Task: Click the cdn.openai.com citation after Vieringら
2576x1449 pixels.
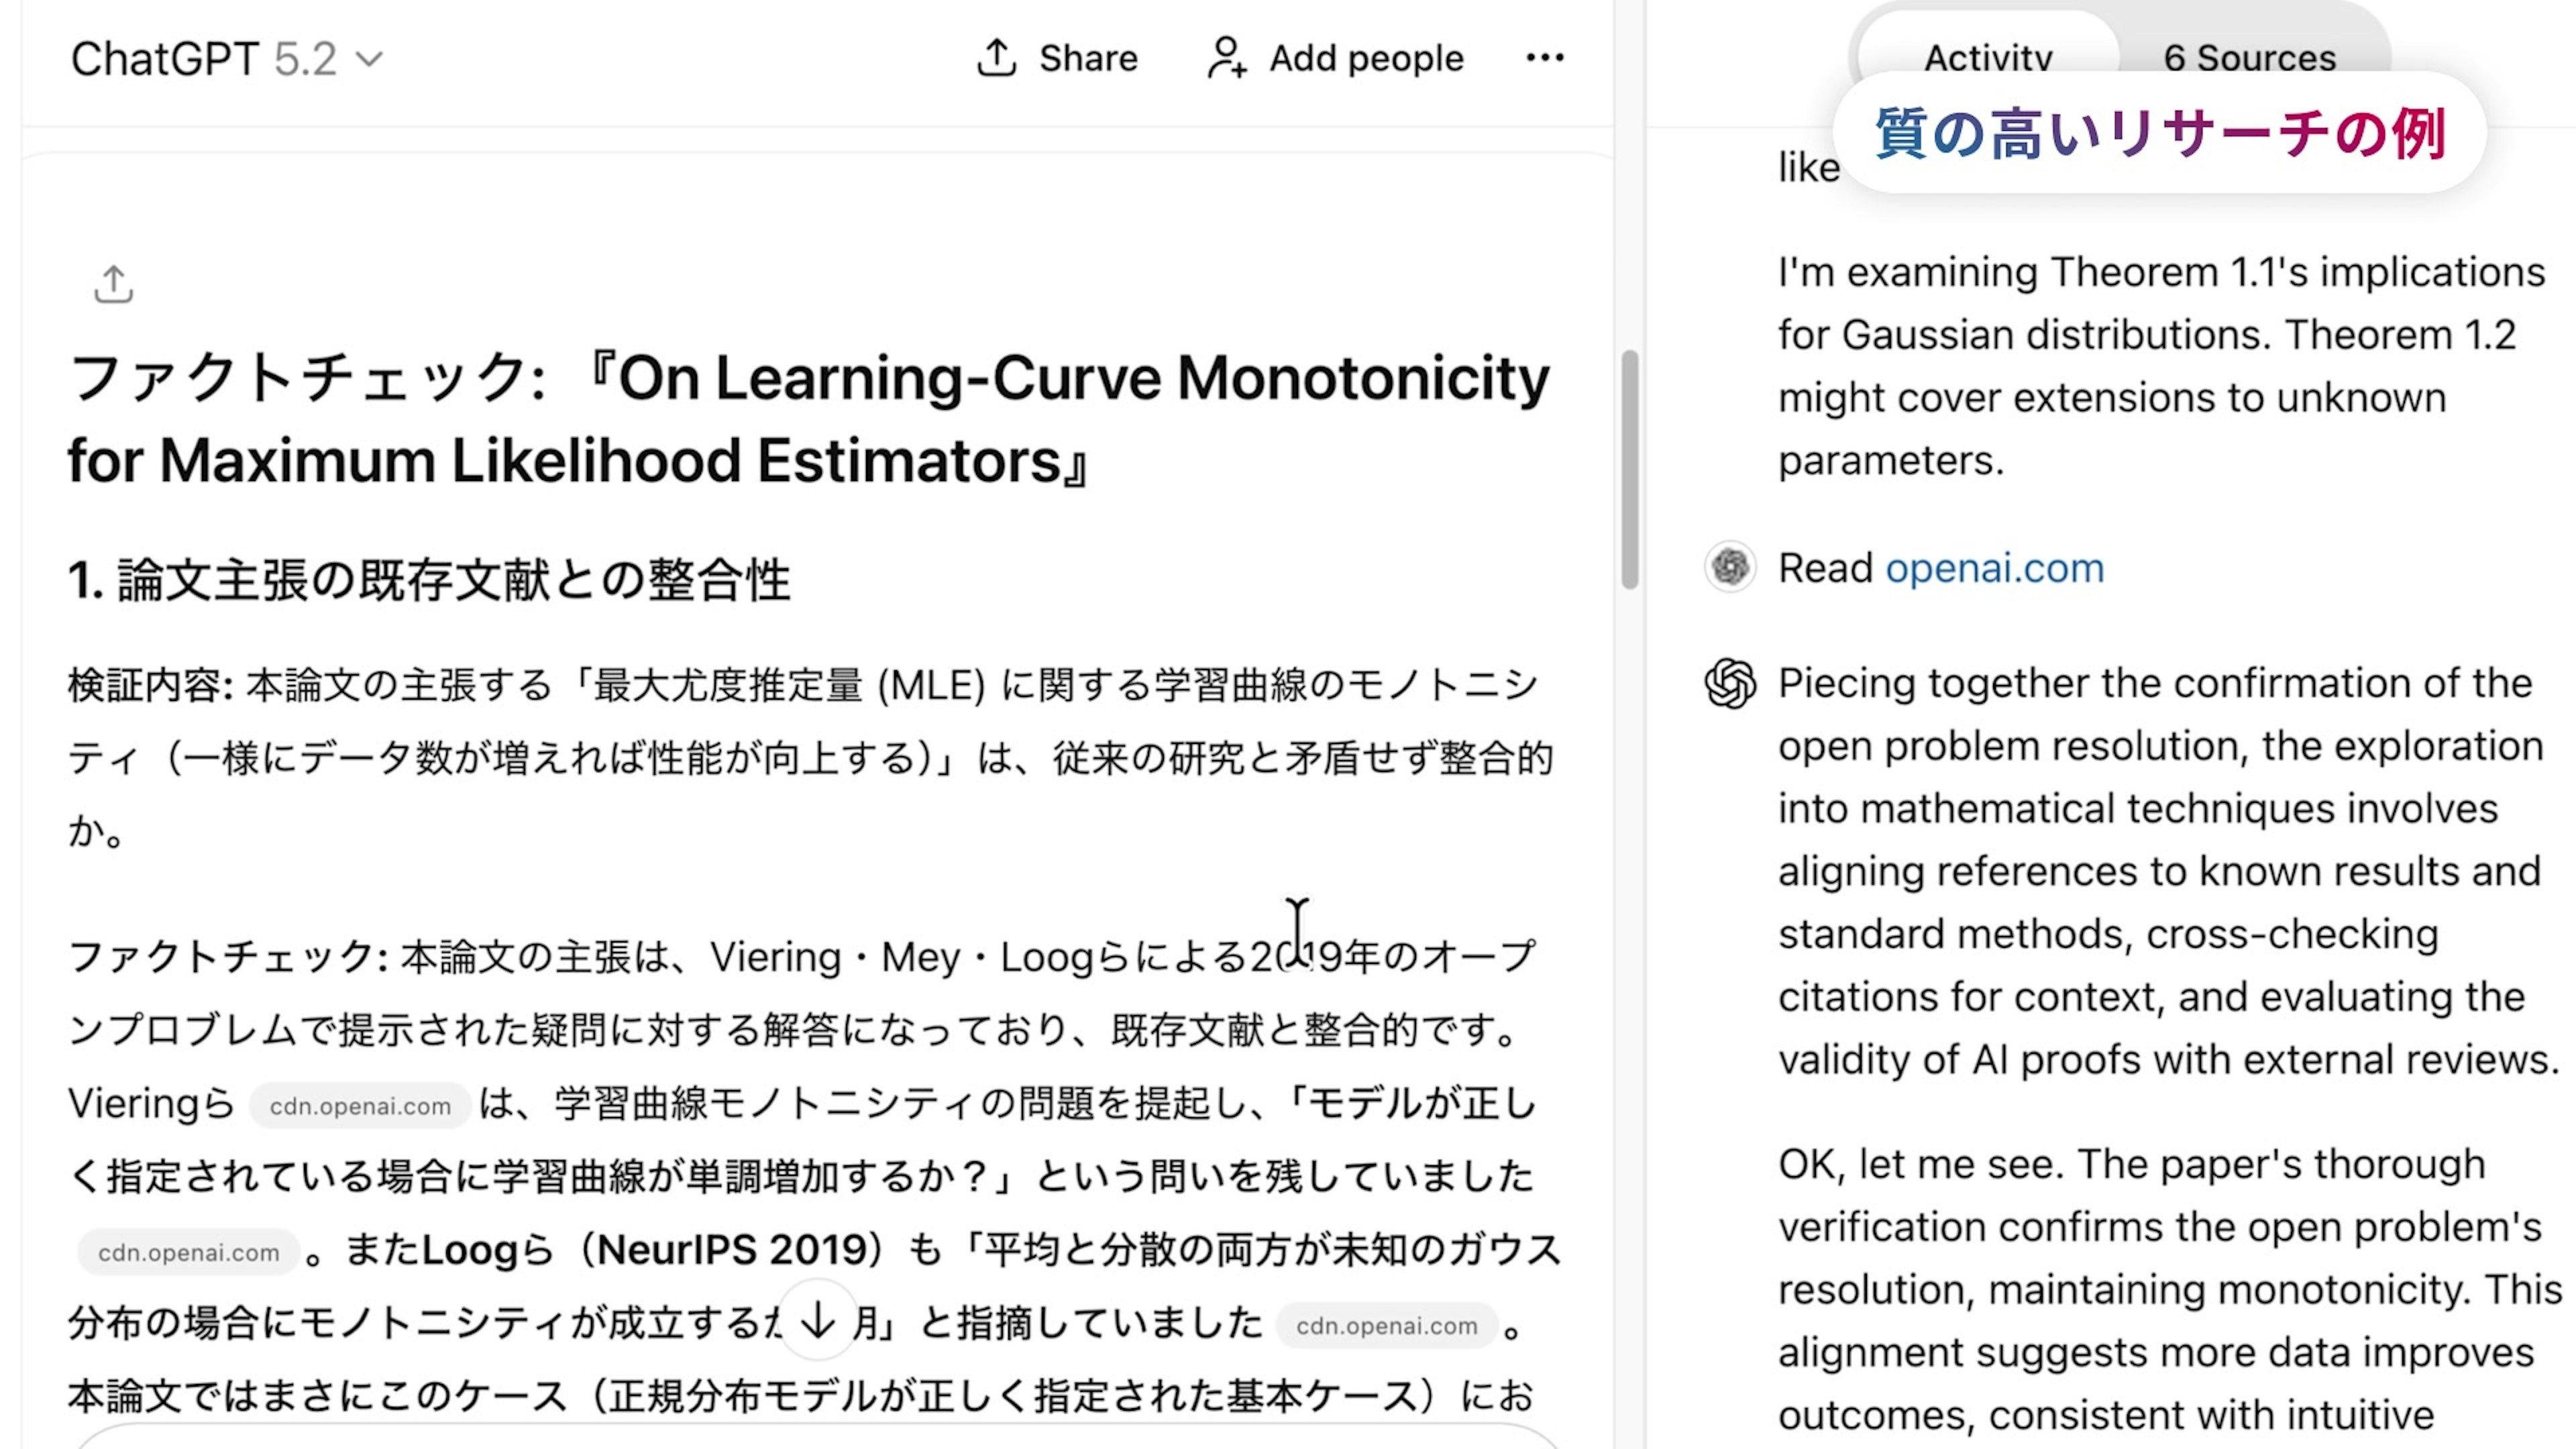Action: click(x=360, y=1106)
